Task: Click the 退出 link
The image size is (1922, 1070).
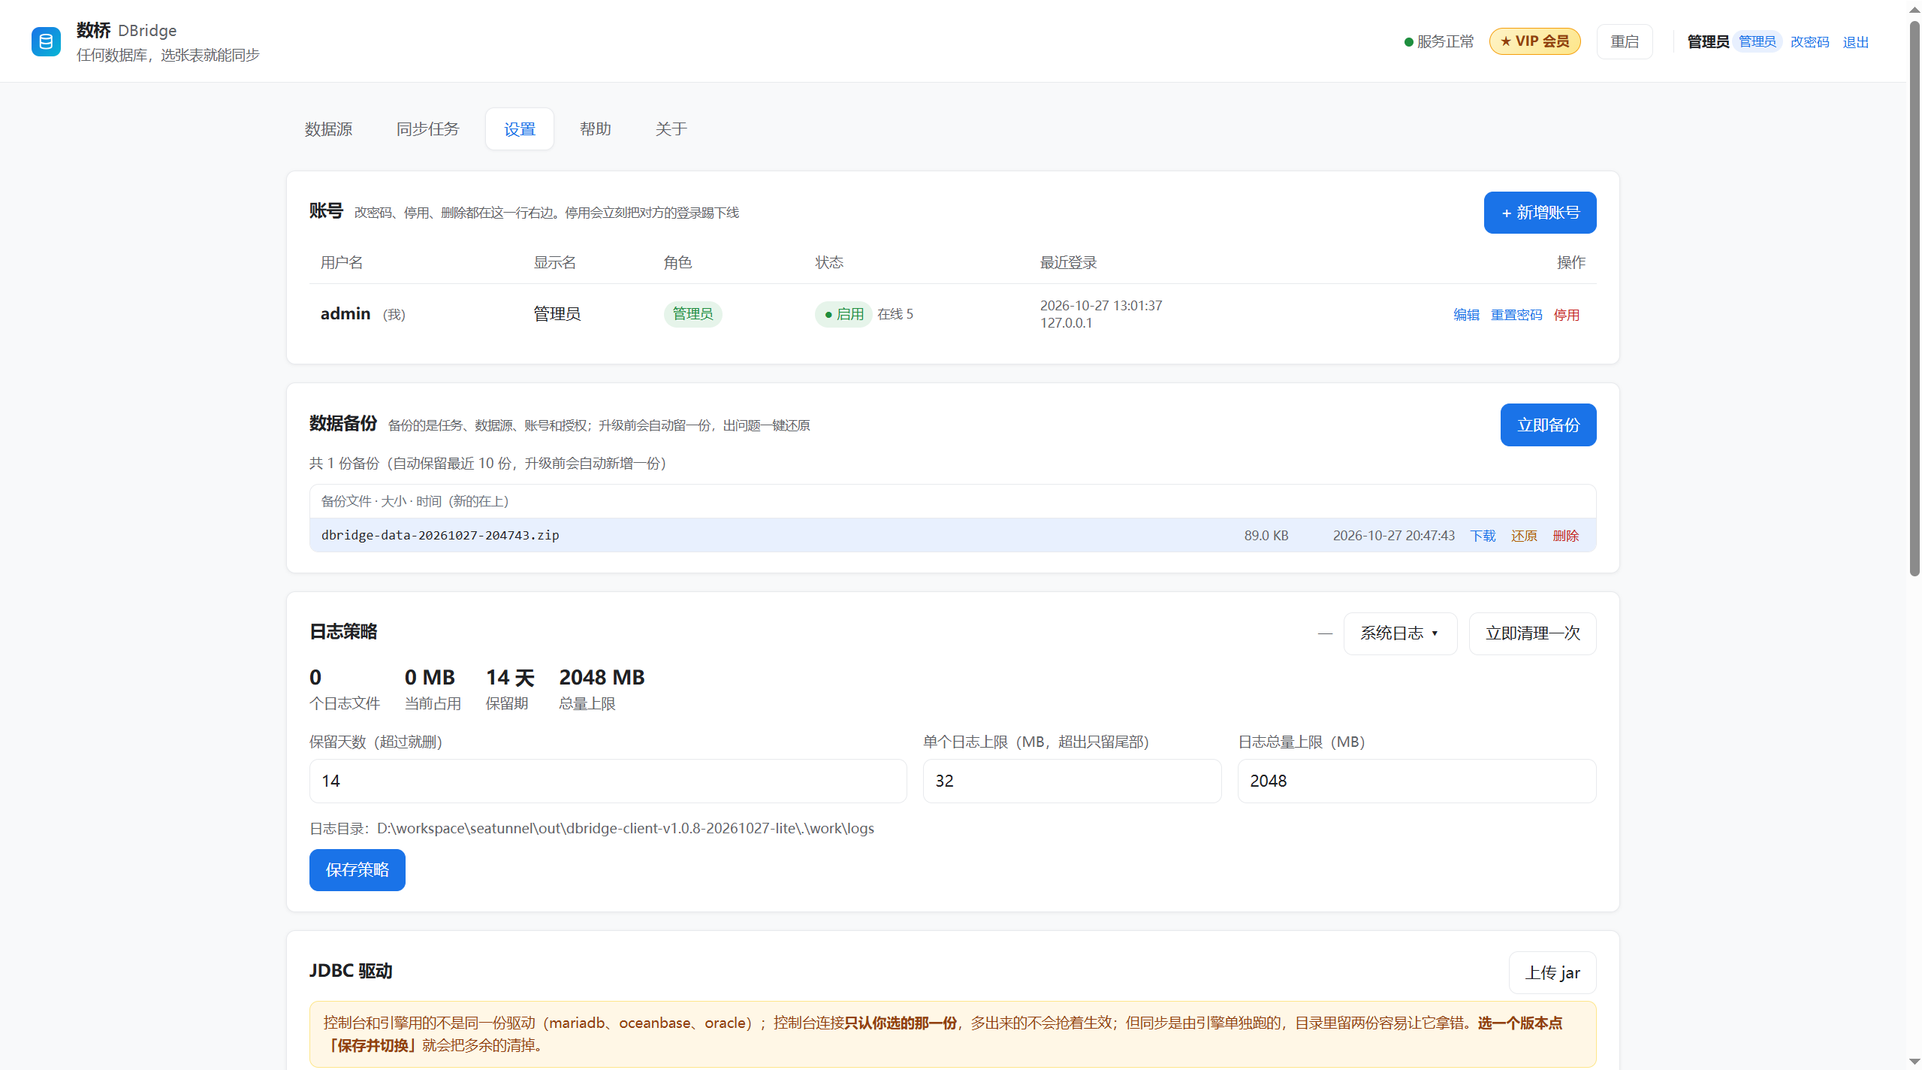Action: 1855,42
